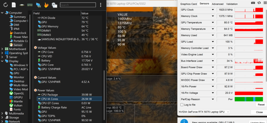Click the memory module toolbar icon
The image size is (267, 123).
30,5
